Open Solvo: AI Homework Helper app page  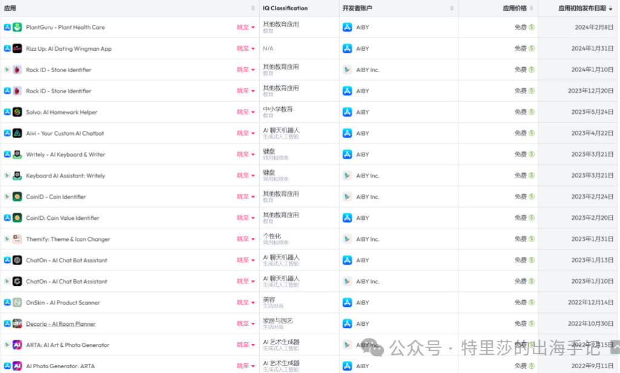coord(62,113)
